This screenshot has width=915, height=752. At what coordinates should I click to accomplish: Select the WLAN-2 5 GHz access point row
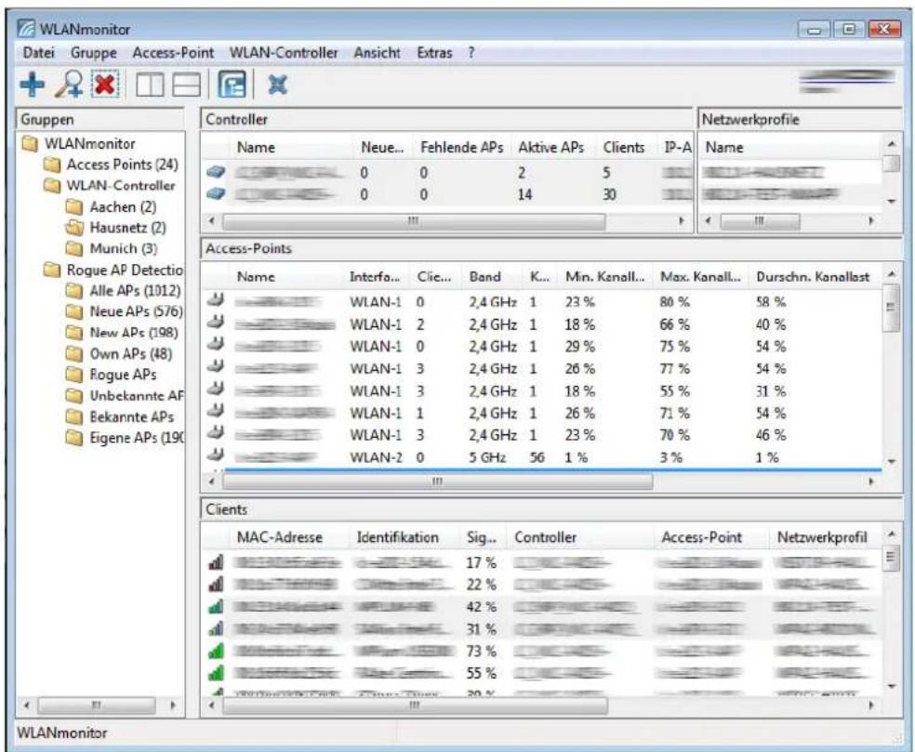[543, 457]
